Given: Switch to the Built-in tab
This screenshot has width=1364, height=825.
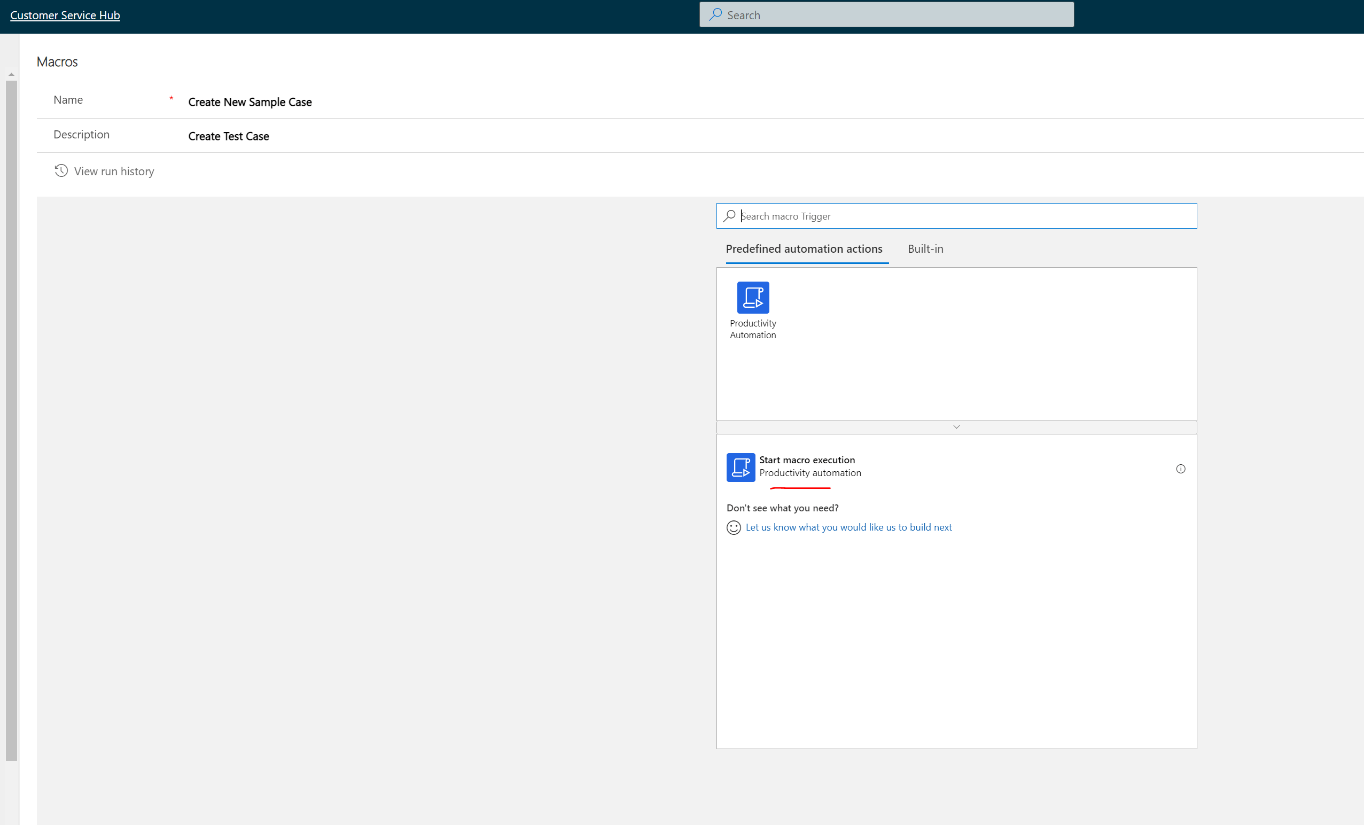Looking at the screenshot, I should coord(925,249).
